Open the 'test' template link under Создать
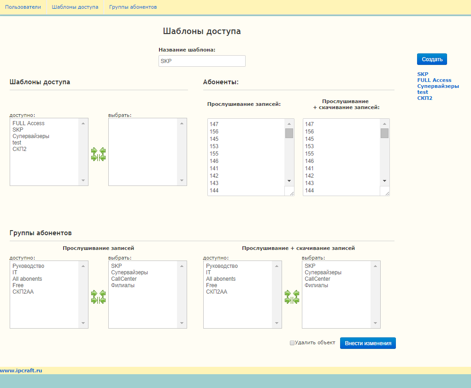 point(422,92)
